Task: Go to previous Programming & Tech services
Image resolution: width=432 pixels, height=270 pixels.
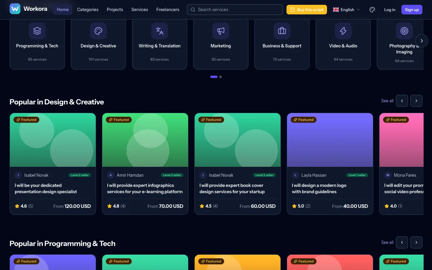Action: [x=402, y=242]
